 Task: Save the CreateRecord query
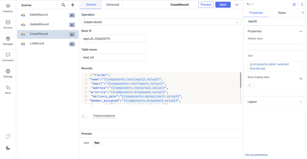point(223,5)
